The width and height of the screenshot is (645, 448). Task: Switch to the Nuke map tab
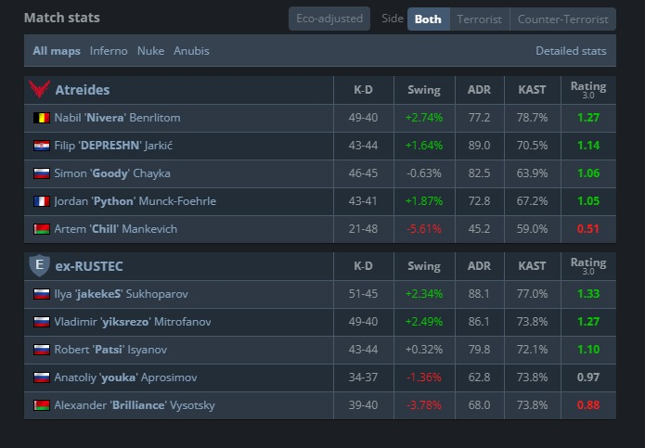[x=150, y=51]
